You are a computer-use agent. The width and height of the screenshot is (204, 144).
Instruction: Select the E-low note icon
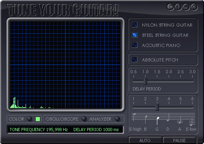(x=191, y=122)
